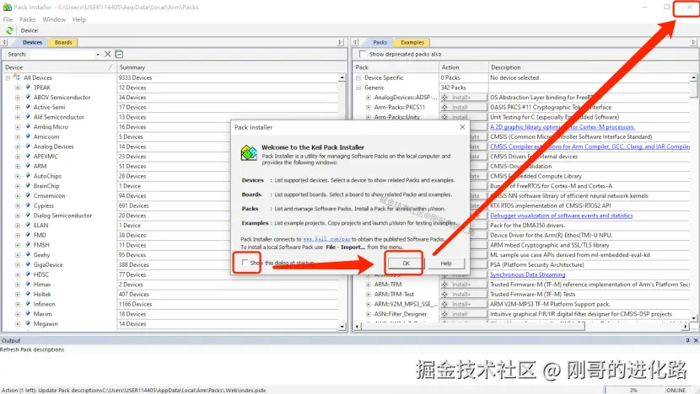700x394 pixels.
Task: Click Install+ for AnalogDevices::ADSP pack
Action: tap(463, 97)
